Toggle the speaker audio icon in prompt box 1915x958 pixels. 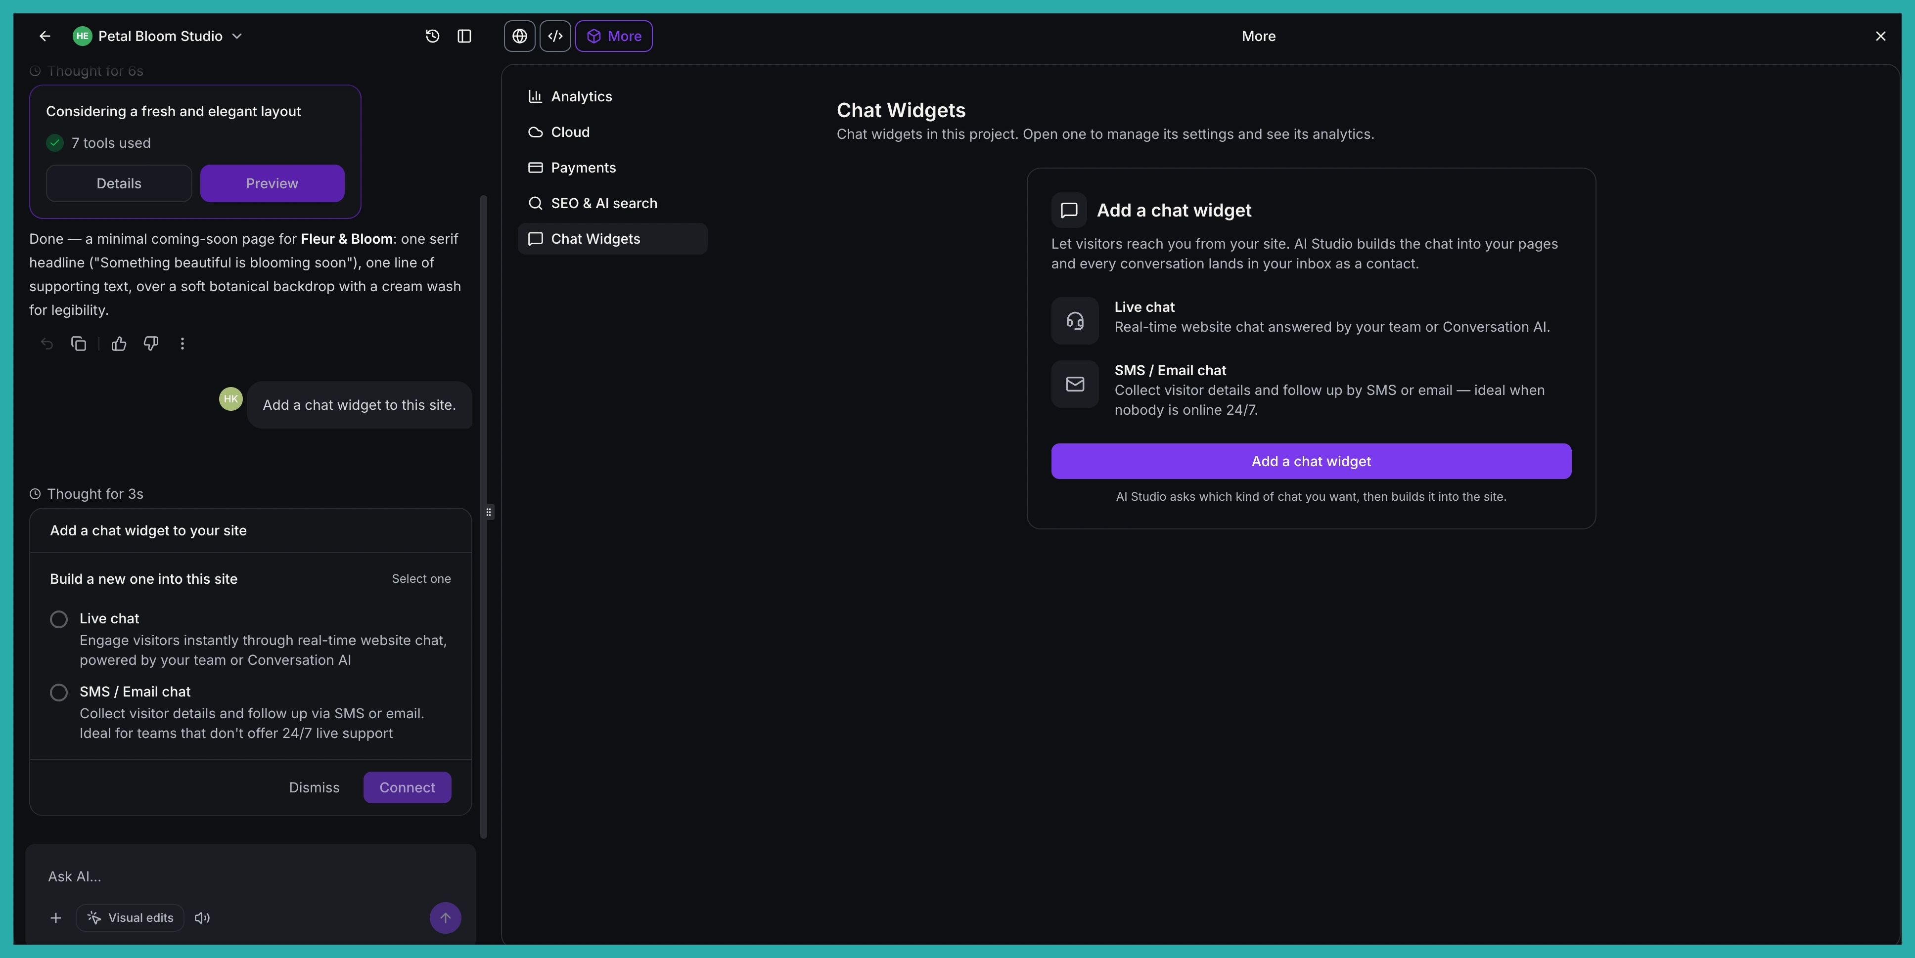pyautogui.click(x=202, y=918)
